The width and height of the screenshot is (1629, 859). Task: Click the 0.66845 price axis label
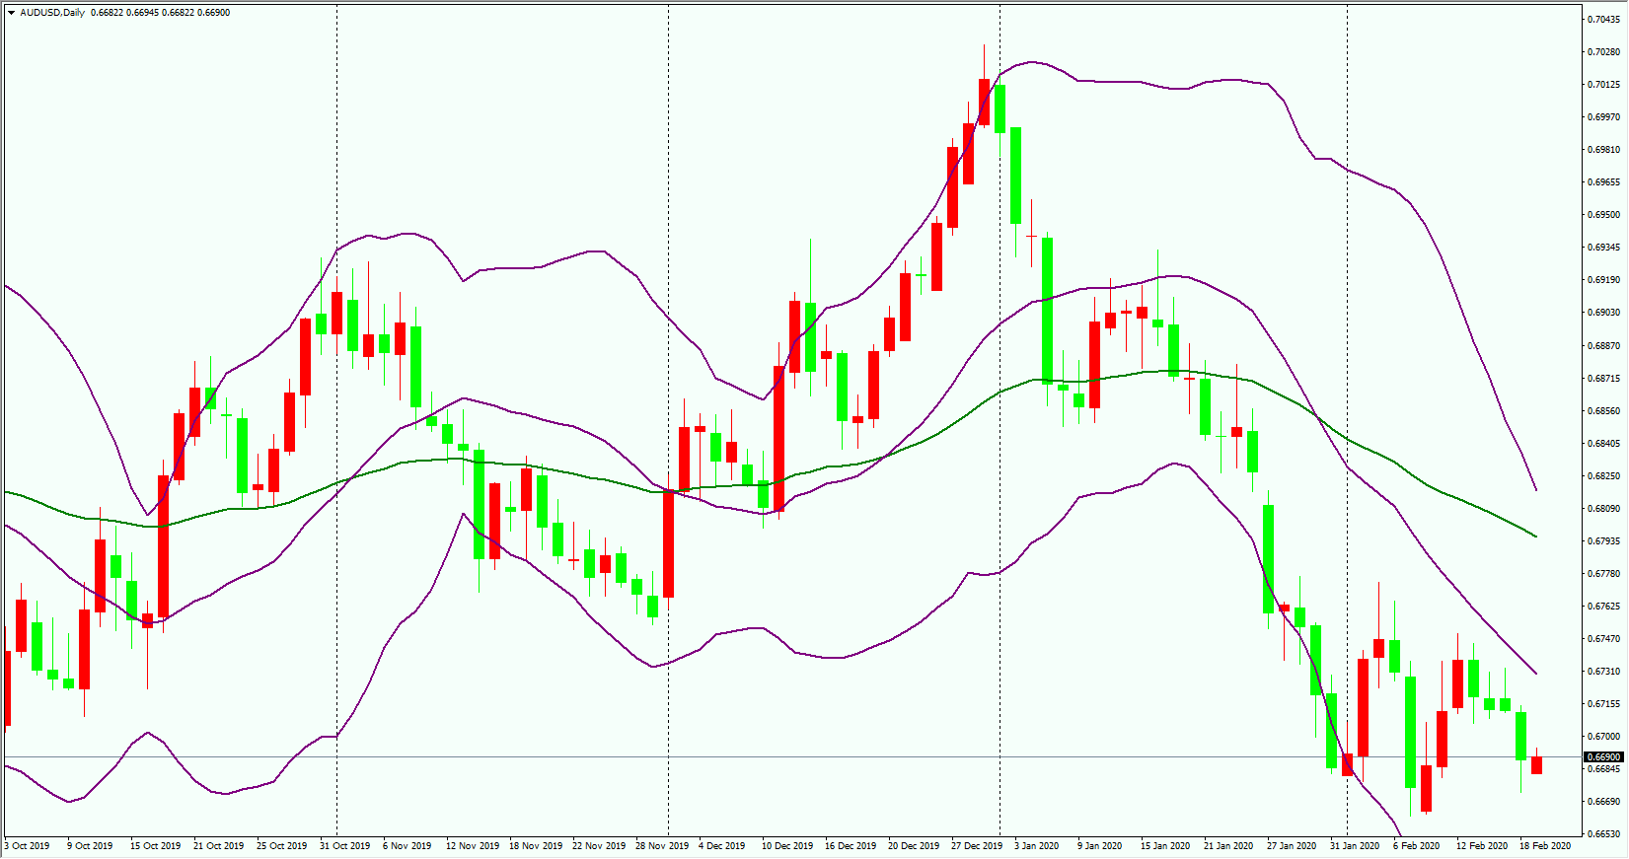1603,768
